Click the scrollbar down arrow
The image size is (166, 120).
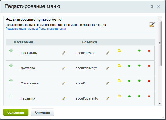(160, 104)
